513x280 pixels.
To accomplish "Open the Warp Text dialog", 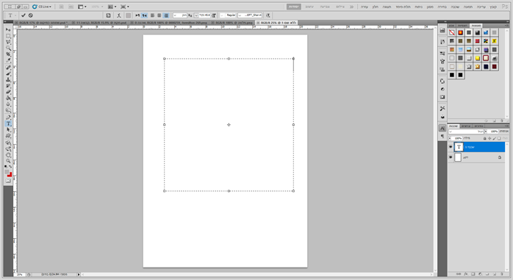I will [119, 15].
